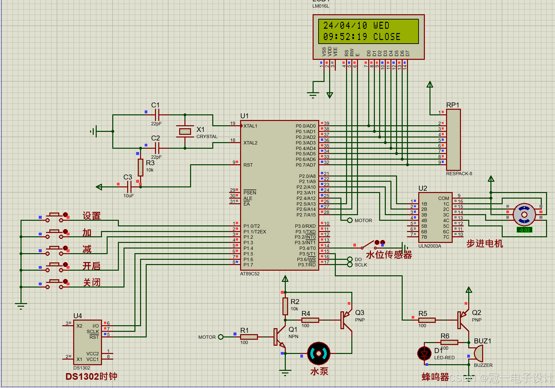Click the 加 push button switch

point(54,234)
